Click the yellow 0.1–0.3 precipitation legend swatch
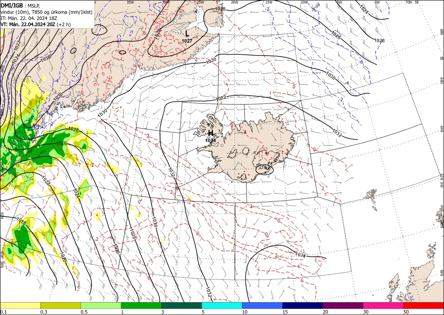Image resolution: width=444 pixels, height=315 pixels. point(20,305)
